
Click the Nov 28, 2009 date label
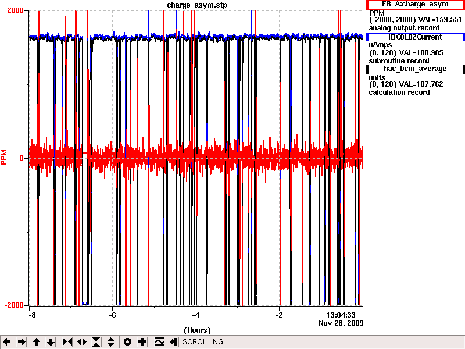[341, 323]
